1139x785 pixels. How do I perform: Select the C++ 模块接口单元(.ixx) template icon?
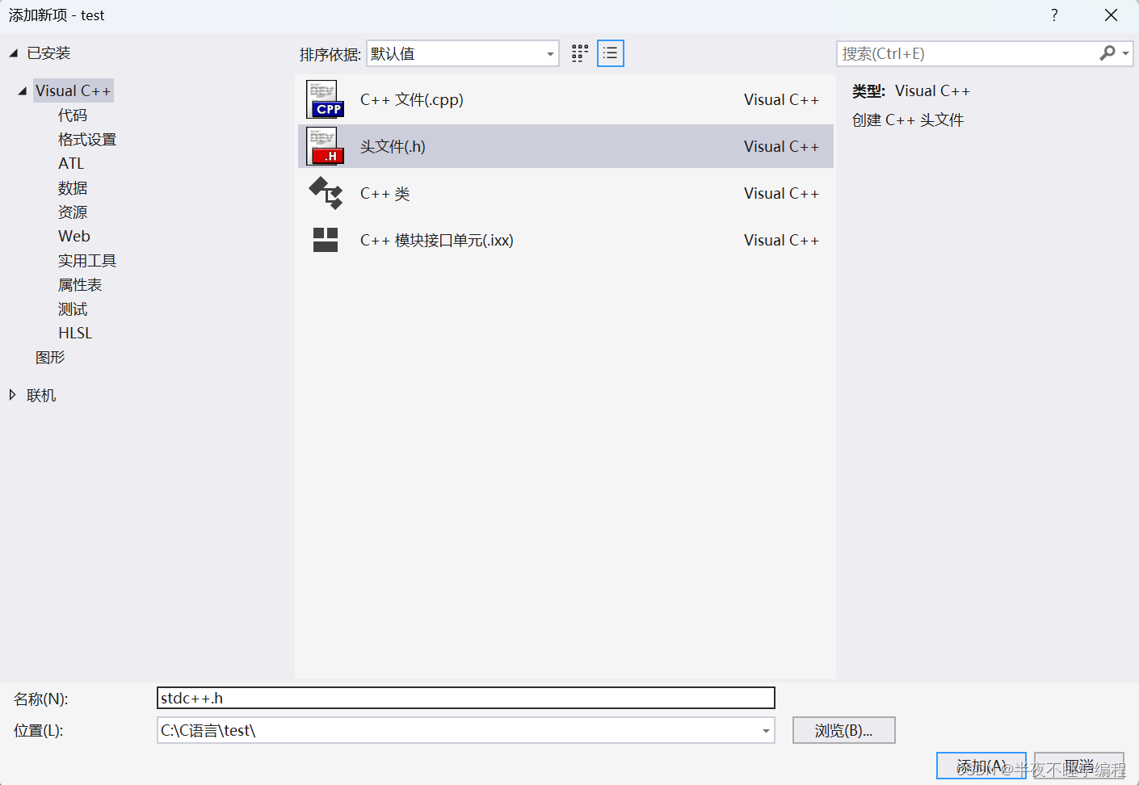325,240
